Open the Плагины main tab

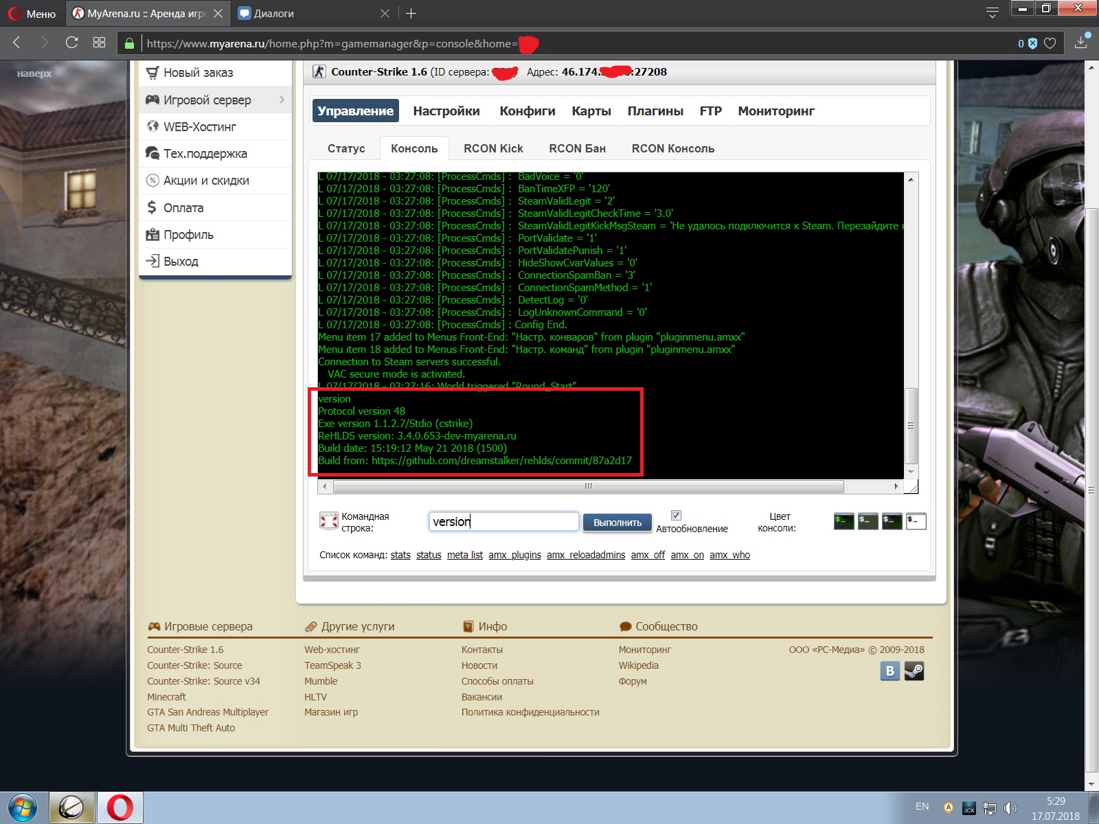coord(655,111)
